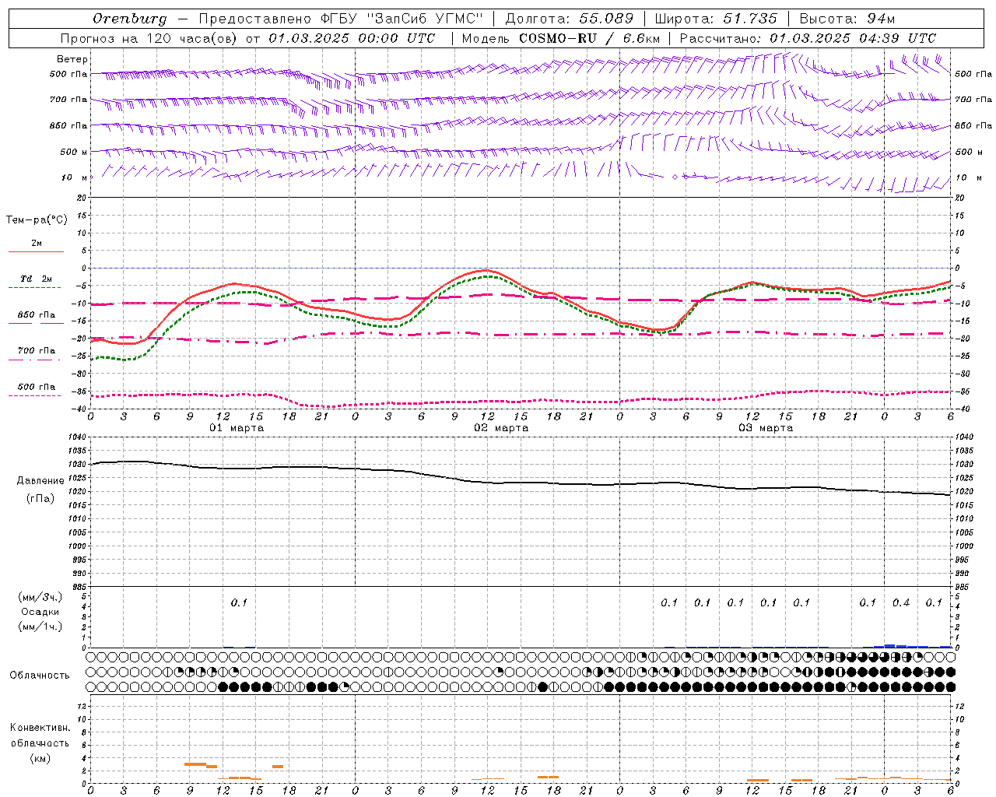Click the "Облачность" cloud cover label
Image resolution: width=996 pixels, height=797 pixels.
pos(40,676)
